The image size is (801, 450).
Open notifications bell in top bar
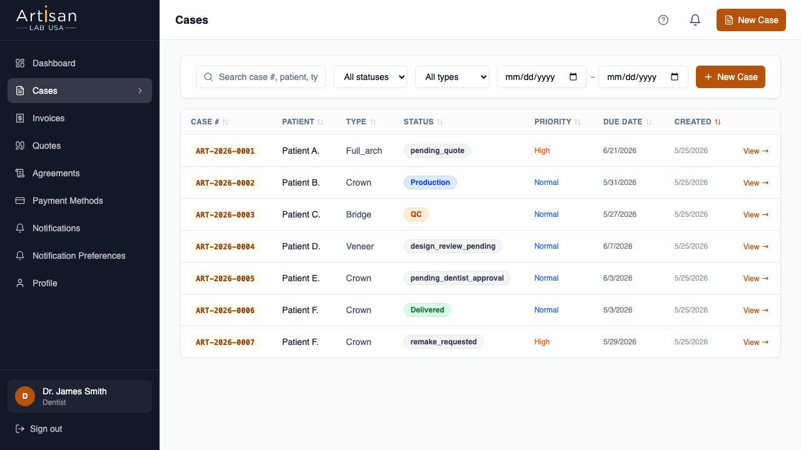coord(695,20)
